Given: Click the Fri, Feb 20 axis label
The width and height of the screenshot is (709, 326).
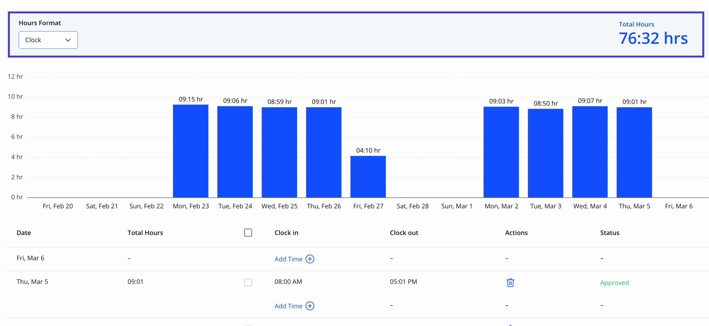Looking at the screenshot, I should [58, 206].
